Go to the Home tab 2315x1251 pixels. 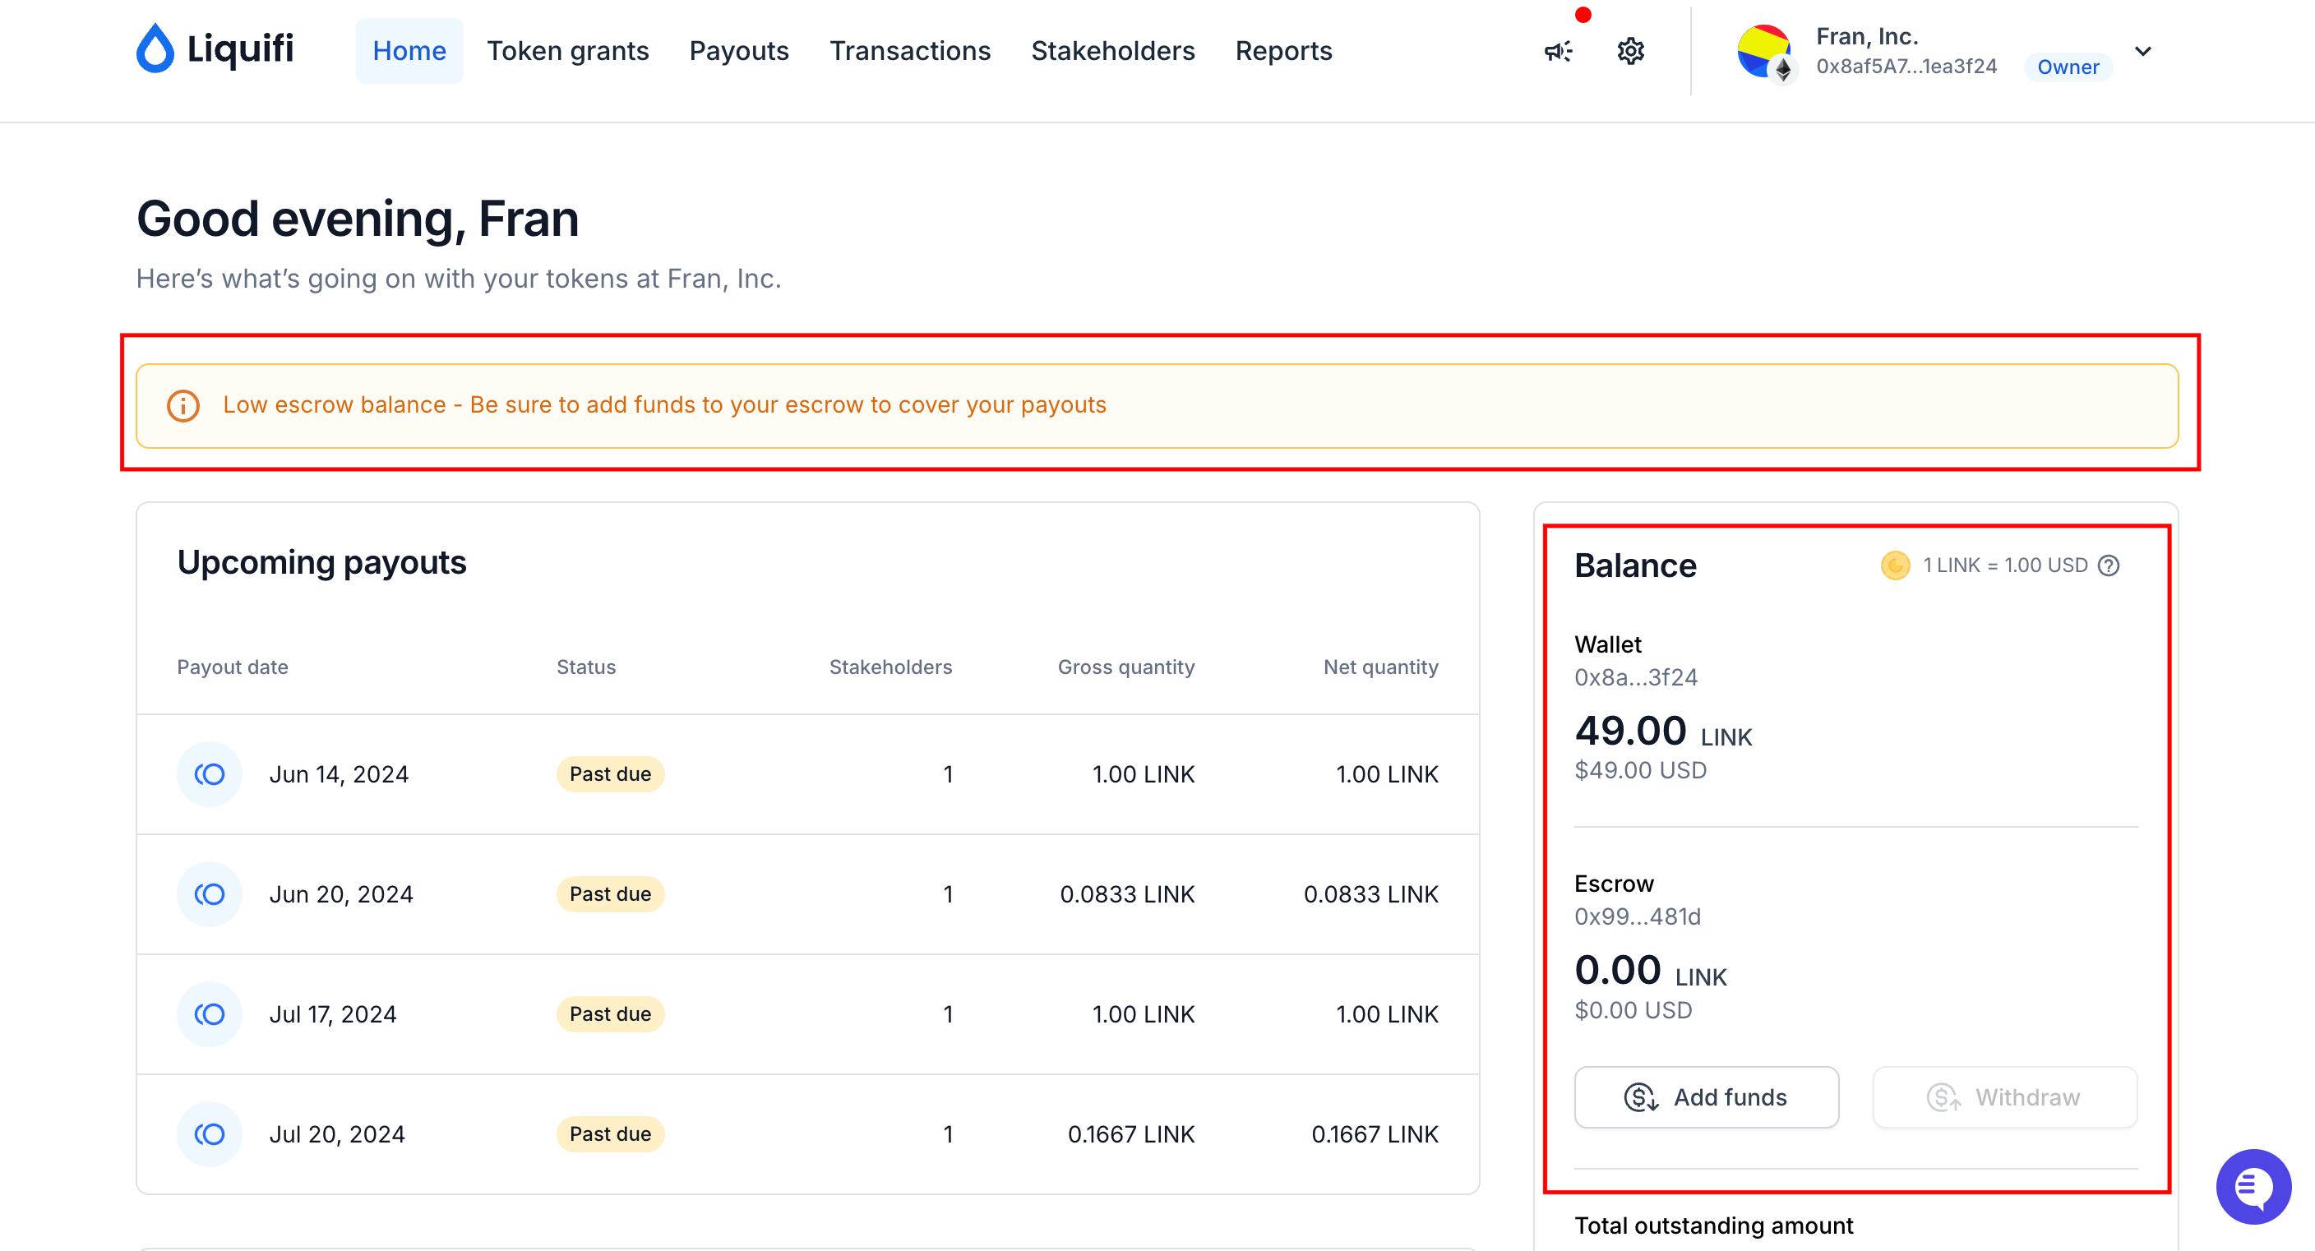point(409,50)
